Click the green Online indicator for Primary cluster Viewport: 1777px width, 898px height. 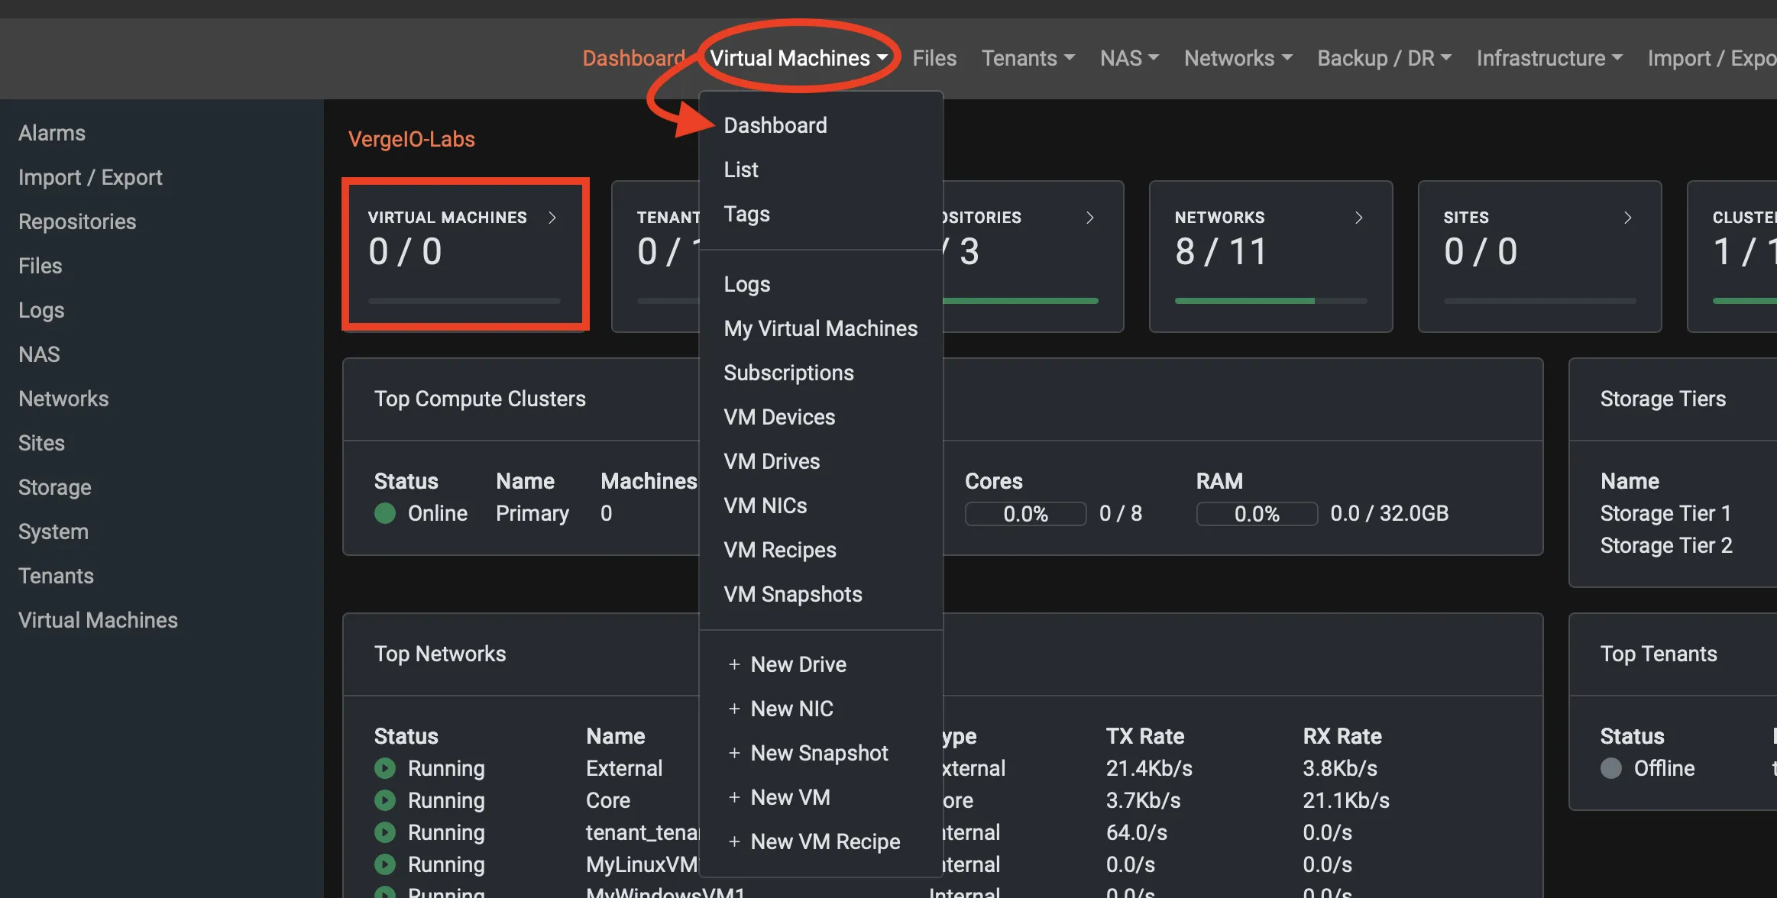coord(385,513)
